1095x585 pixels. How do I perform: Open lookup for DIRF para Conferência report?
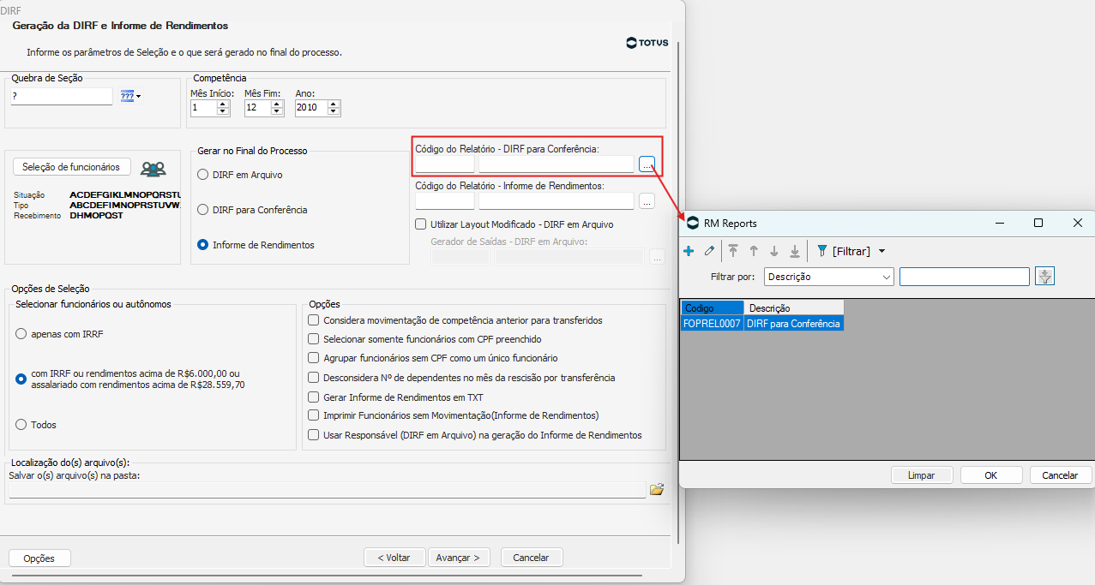pos(647,164)
